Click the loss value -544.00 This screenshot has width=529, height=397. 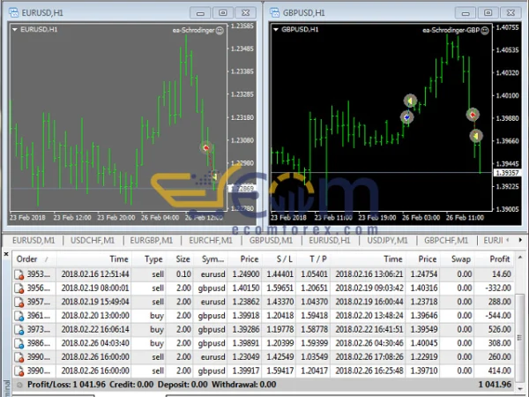(497, 316)
